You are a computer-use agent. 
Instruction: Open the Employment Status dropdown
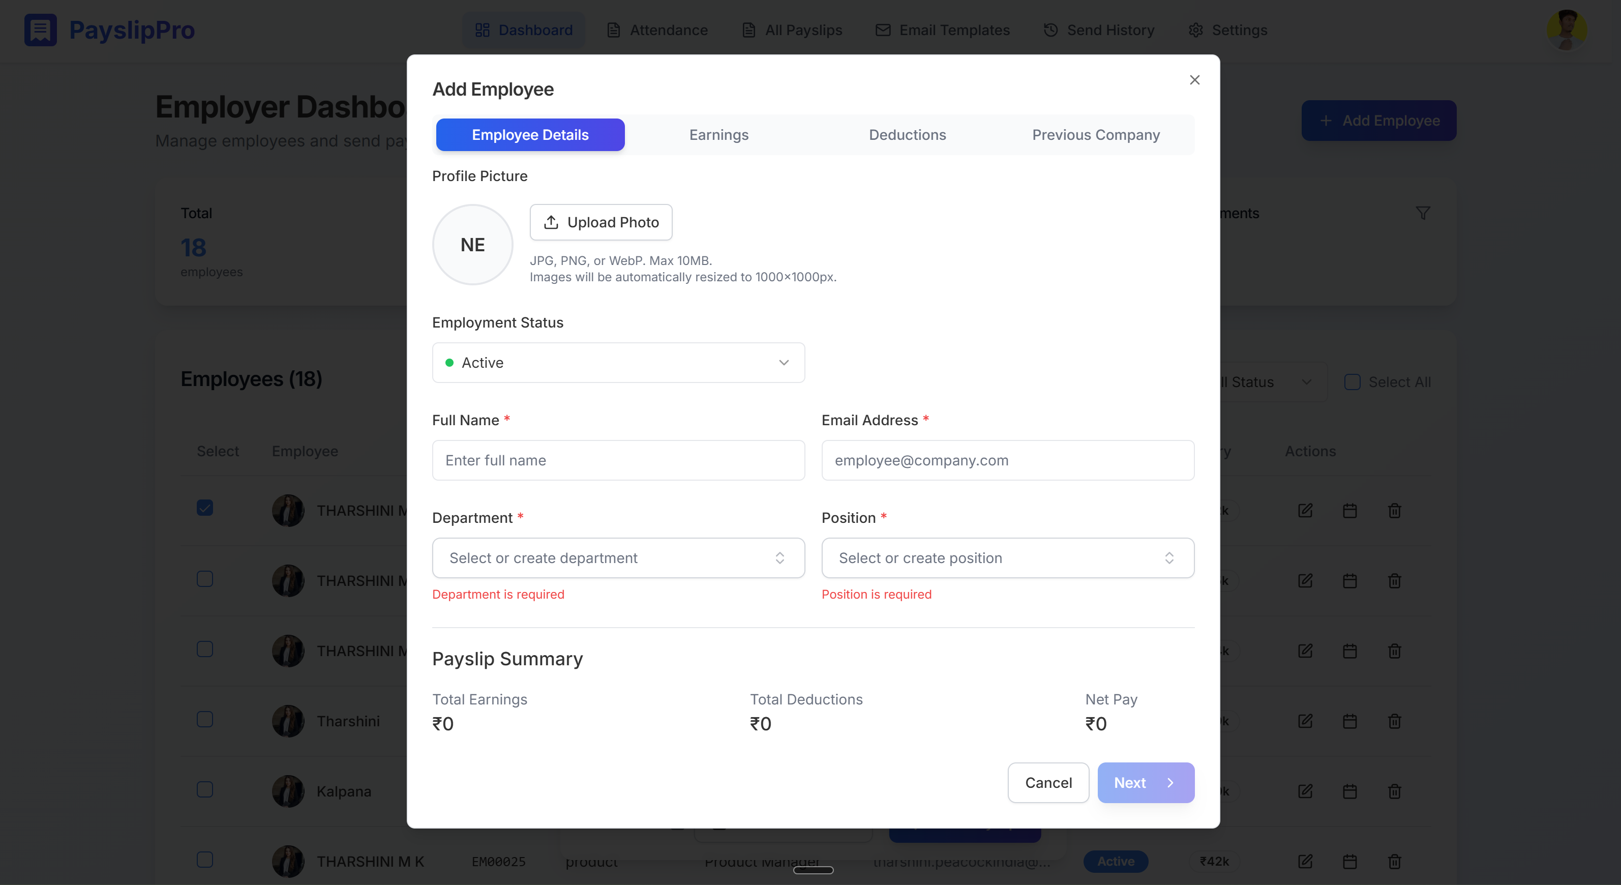pos(618,363)
